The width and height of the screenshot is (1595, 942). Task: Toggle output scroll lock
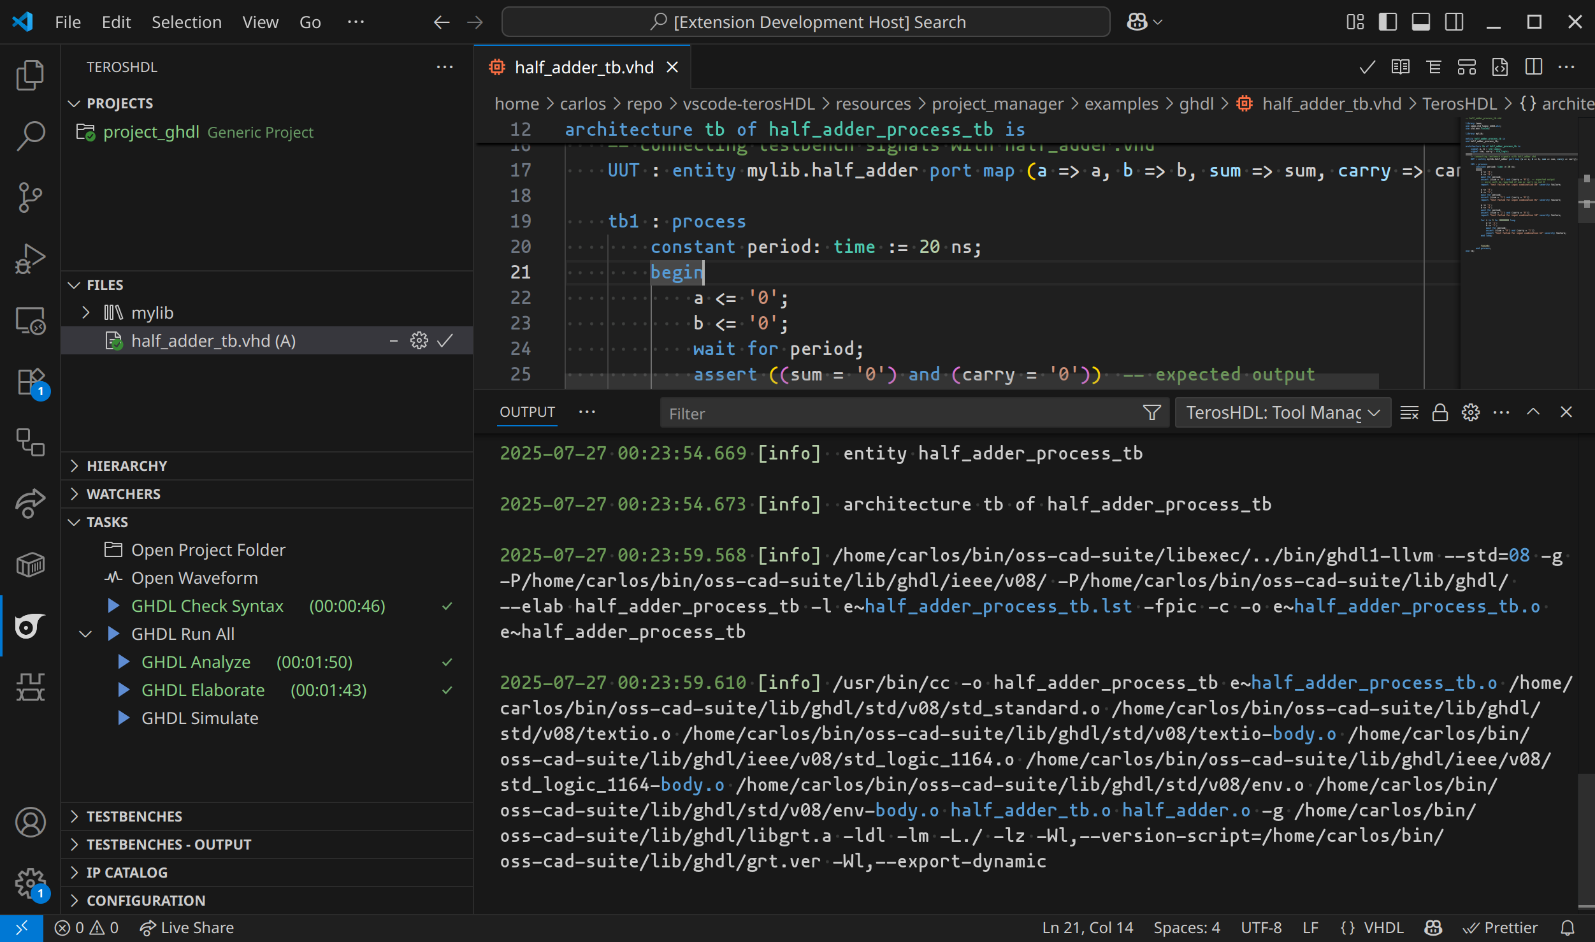1440,413
